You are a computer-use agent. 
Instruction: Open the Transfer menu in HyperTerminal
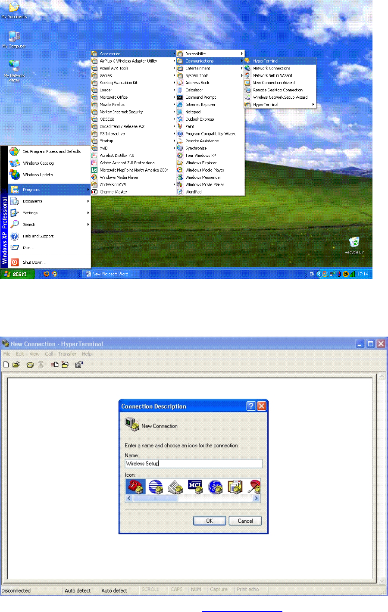pyautogui.click(x=67, y=354)
